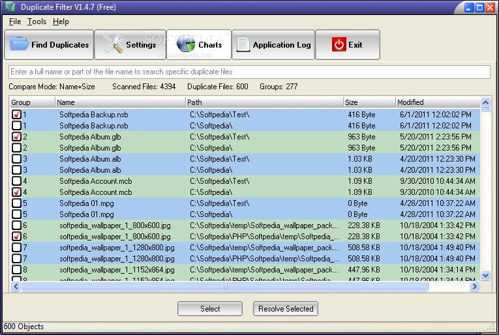Viewport: 499px width, 335px height.
Task: Click the horizontal scrollbar right arrow
Action: [x=474, y=286]
